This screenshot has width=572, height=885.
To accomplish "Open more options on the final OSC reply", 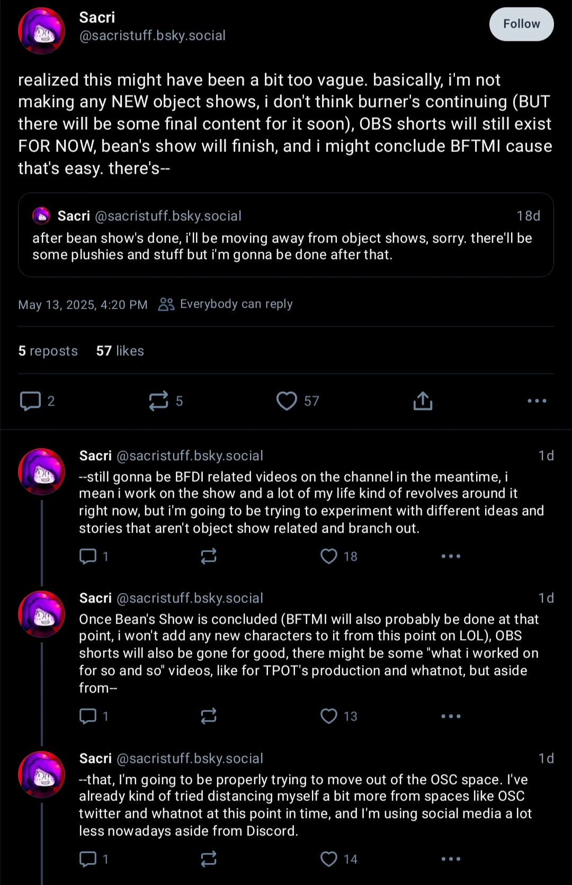I will (451, 859).
